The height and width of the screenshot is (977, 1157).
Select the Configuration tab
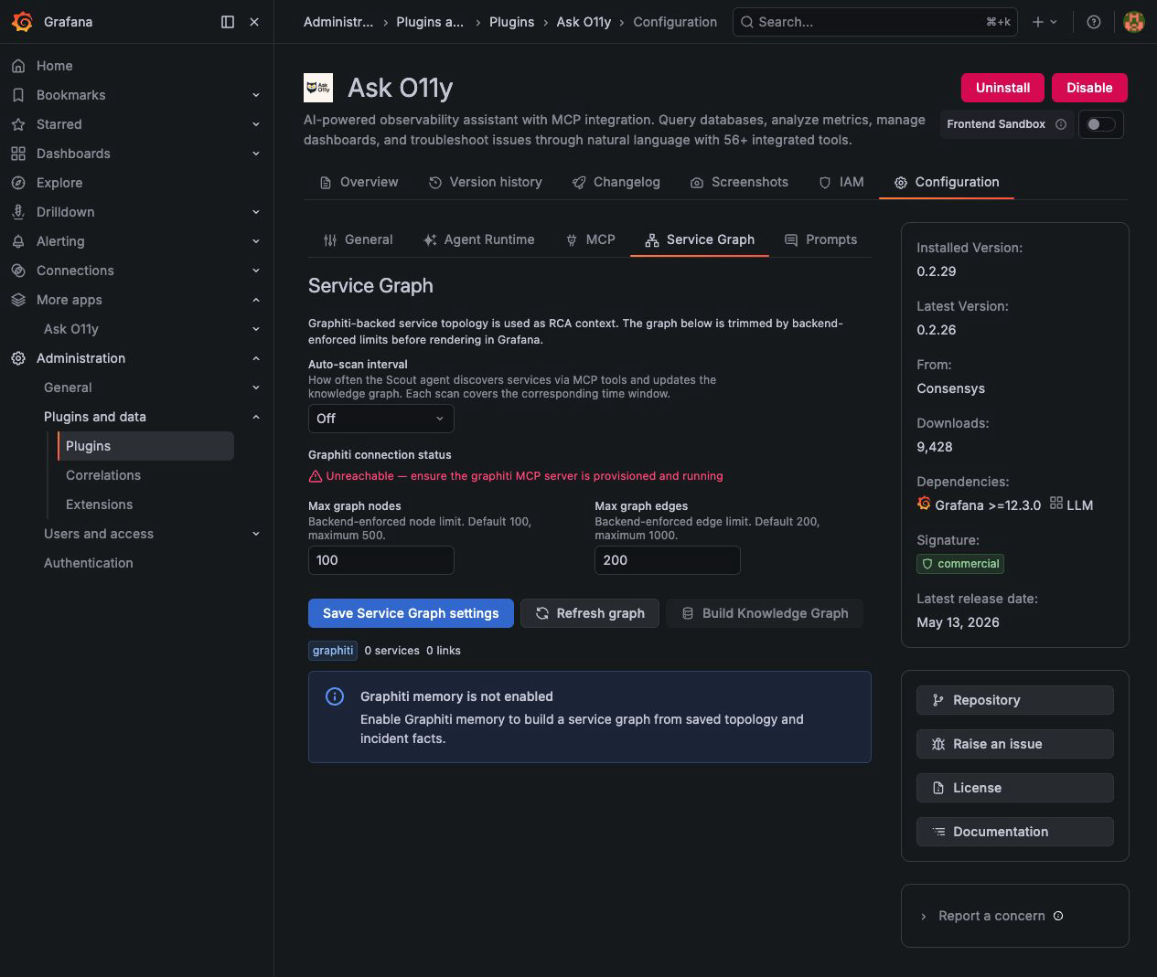pyautogui.click(x=947, y=182)
